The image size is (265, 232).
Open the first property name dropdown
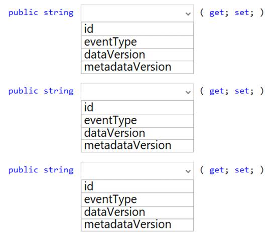[x=137, y=13]
